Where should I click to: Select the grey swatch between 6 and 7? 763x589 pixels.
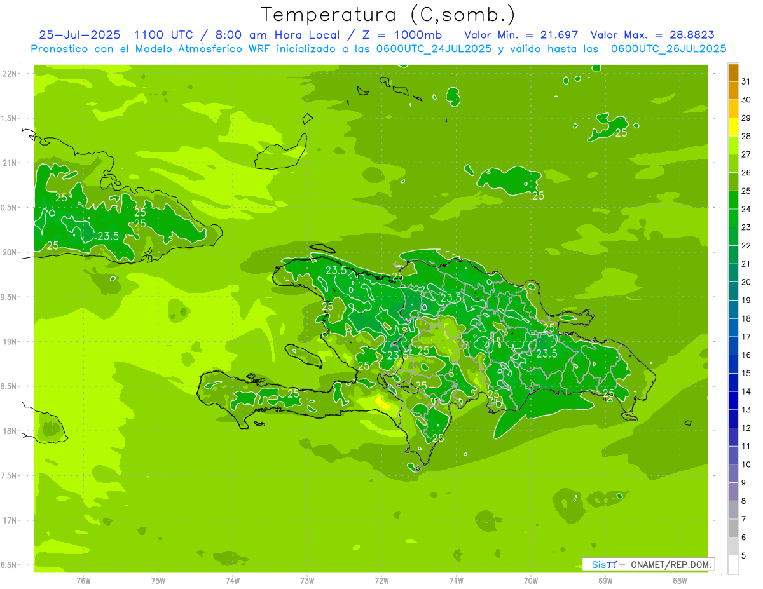tap(733, 528)
